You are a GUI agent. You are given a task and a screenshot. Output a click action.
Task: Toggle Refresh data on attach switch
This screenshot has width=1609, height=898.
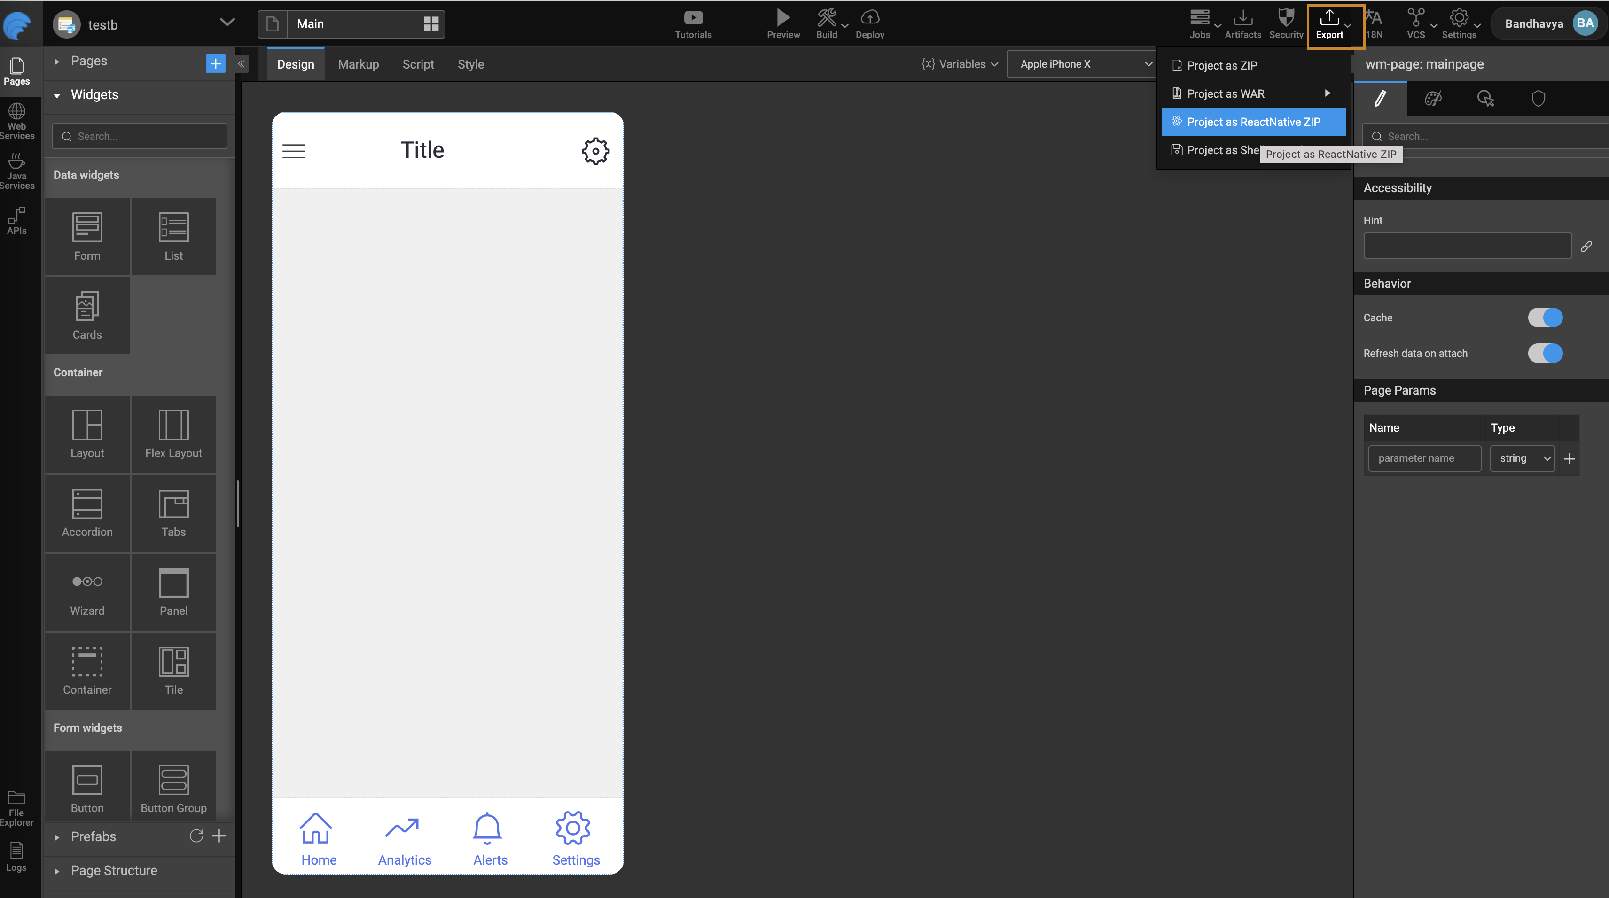(x=1545, y=353)
